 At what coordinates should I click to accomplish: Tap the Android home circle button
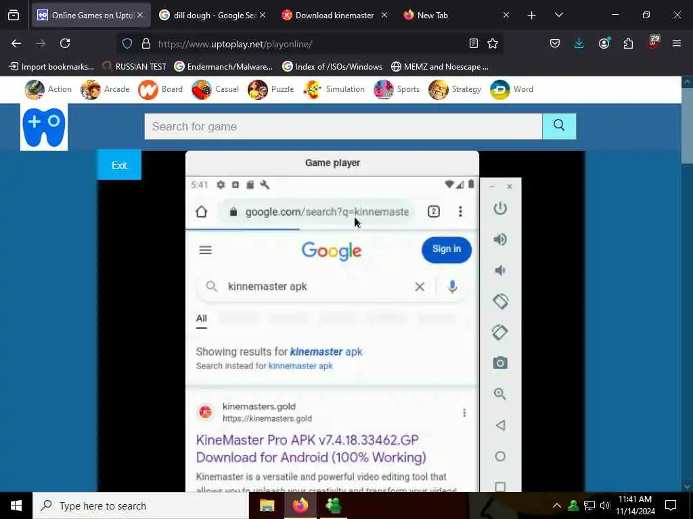[x=500, y=456]
